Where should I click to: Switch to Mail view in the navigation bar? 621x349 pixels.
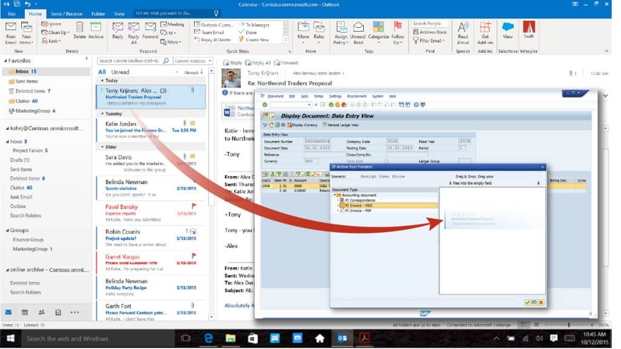click(x=8, y=312)
